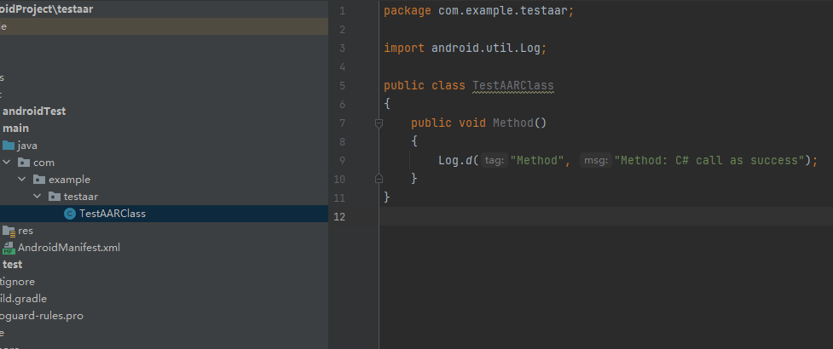This screenshot has width=833, height=349.
Task: Click the project path testaar header
Action: pyautogui.click(x=47, y=9)
